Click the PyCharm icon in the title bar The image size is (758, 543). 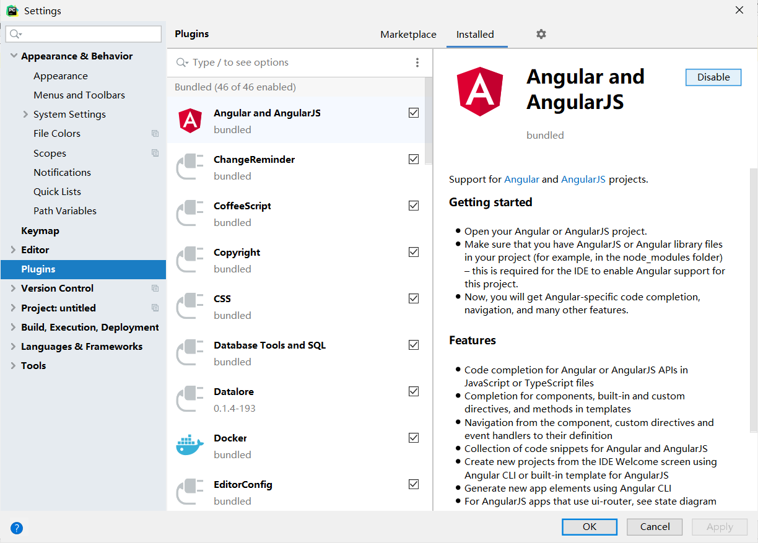(x=12, y=11)
